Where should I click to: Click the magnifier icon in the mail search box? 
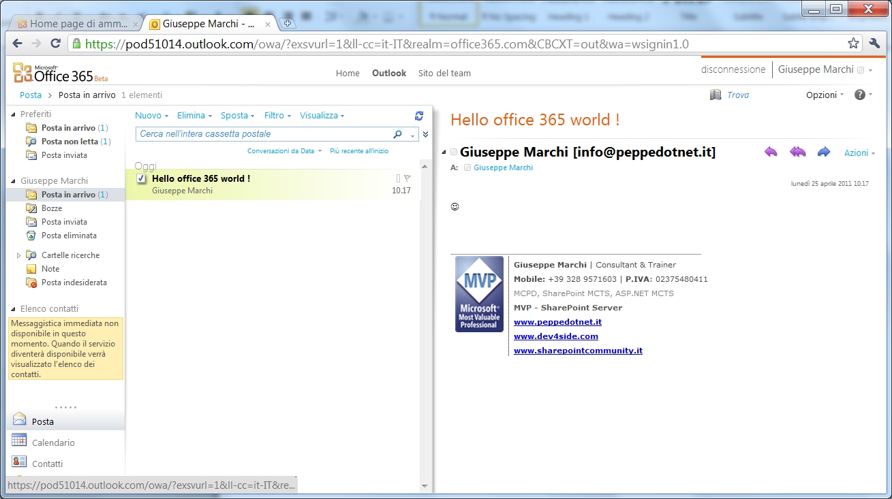click(x=398, y=134)
